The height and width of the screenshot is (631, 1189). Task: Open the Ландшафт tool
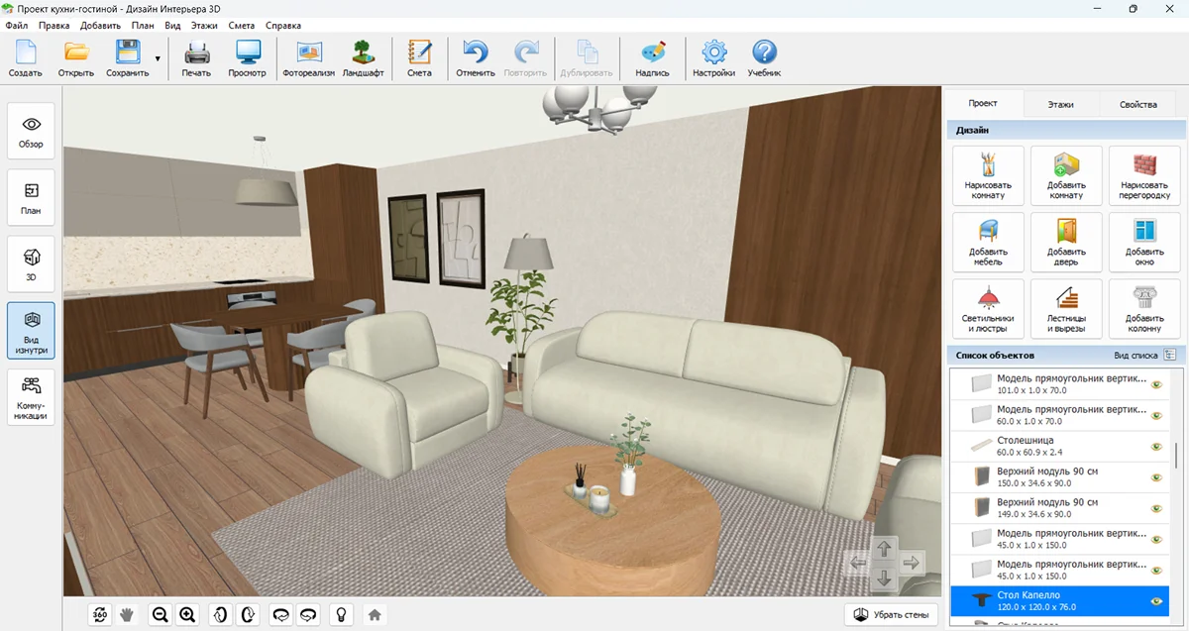pyautogui.click(x=363, y=58)
